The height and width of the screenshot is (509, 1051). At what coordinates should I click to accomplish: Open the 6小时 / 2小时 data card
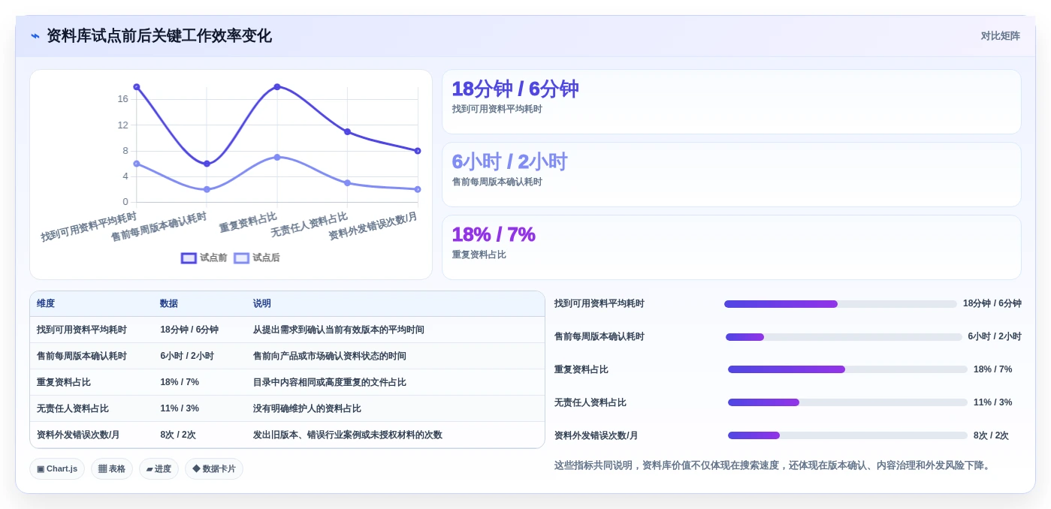click(x=731, y=174)
